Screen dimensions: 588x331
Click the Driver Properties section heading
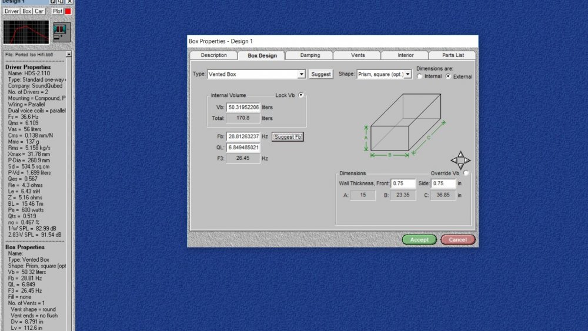pyautogui.click(x=28, y=67)
